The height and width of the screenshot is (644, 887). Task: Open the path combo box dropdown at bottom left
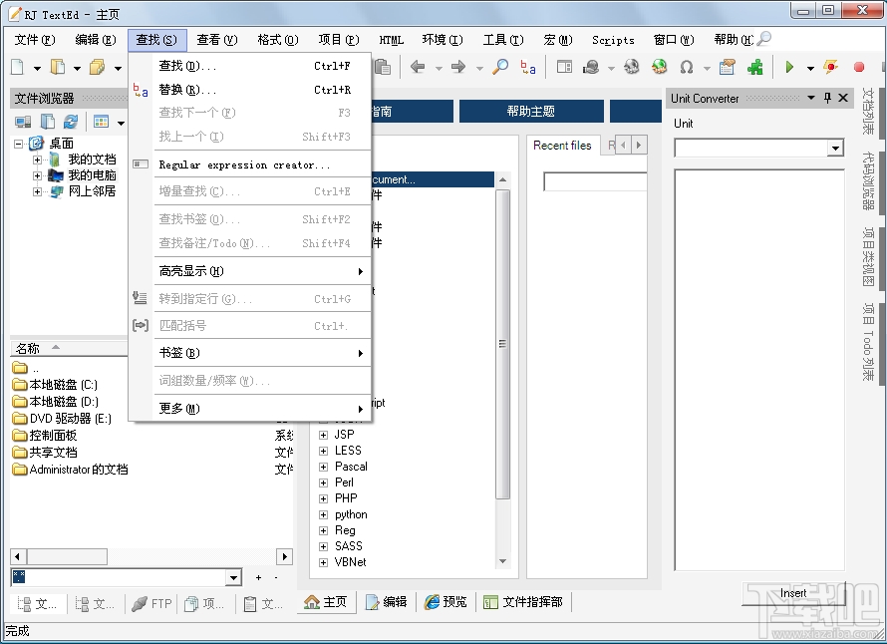click(x=233, y=577)
